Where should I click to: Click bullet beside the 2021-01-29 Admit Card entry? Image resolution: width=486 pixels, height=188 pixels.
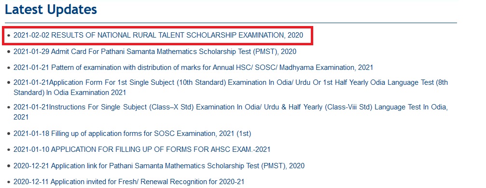point(9,52)
